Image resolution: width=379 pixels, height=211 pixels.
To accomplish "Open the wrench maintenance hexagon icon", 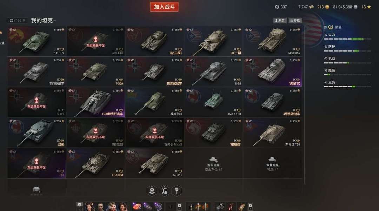I will [164, 191].
